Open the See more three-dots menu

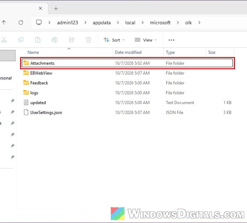[171, 40]
